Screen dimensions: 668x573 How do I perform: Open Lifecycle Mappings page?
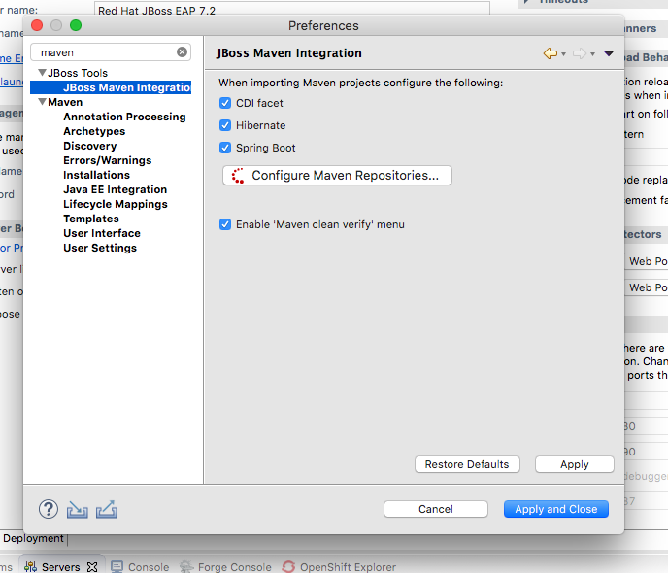[x=115, y=204]
